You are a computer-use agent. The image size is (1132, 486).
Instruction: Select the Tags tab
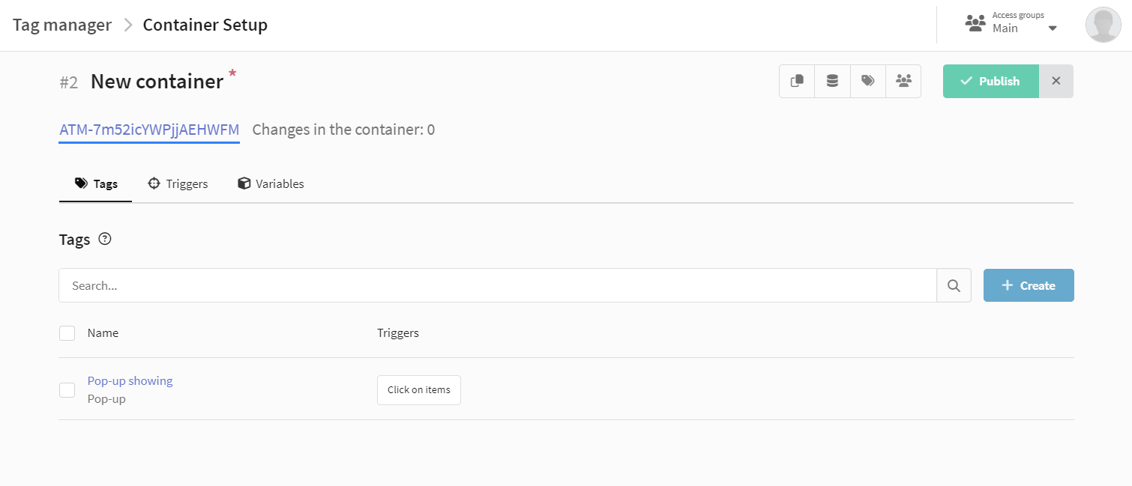(x=96, y=183)
